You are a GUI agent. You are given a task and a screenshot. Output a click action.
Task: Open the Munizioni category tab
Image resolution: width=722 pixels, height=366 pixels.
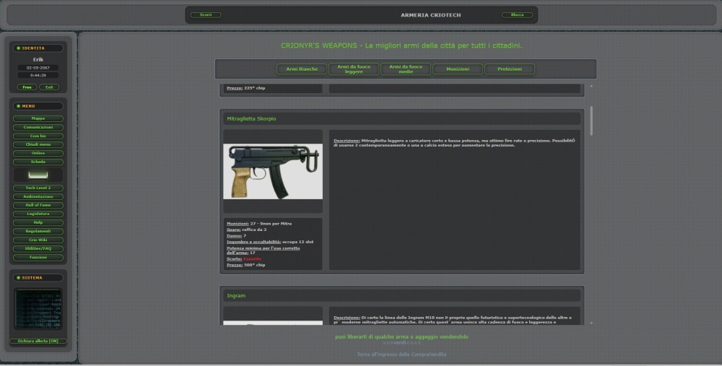point(458,69)
